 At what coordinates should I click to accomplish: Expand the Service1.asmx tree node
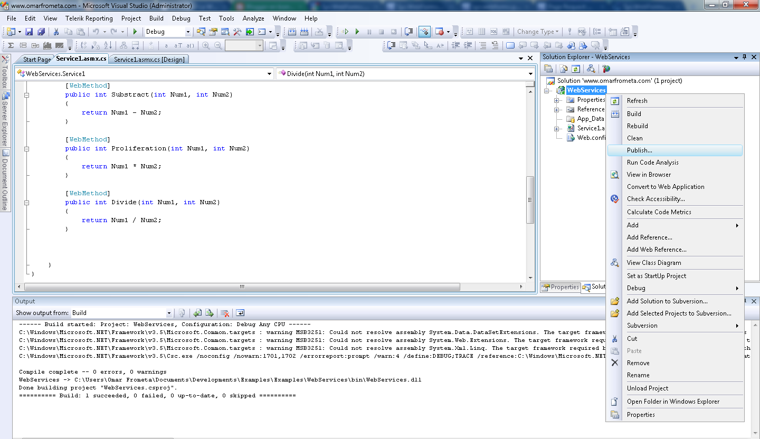pyautogui.click(x=556, y=129)
